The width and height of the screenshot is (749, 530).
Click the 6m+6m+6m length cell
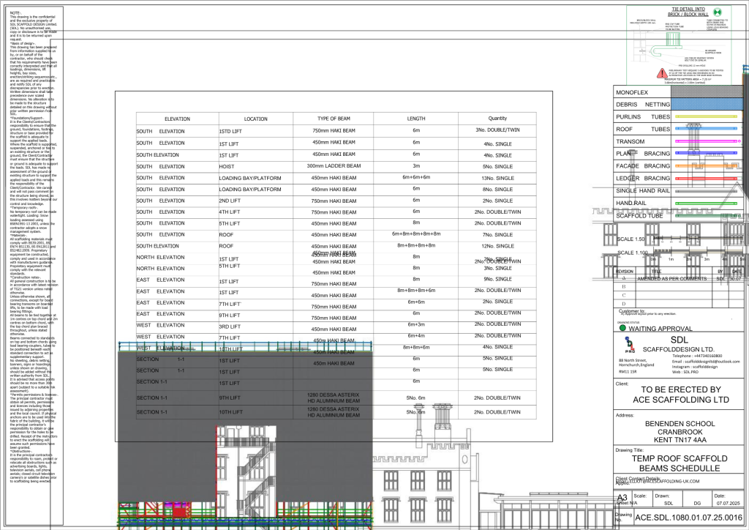pyautogui.click(x=416, y=177)
